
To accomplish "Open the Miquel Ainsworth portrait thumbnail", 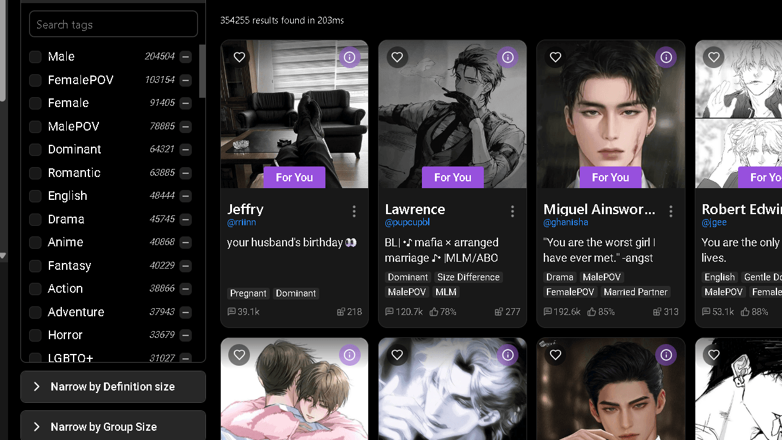I will point(611,114).
